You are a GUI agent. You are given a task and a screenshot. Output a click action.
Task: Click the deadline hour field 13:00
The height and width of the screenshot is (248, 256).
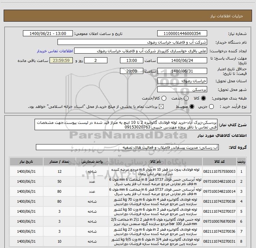coord(132,60)
